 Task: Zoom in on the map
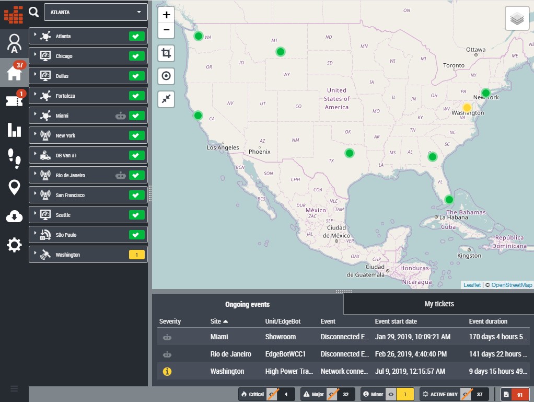166,15
